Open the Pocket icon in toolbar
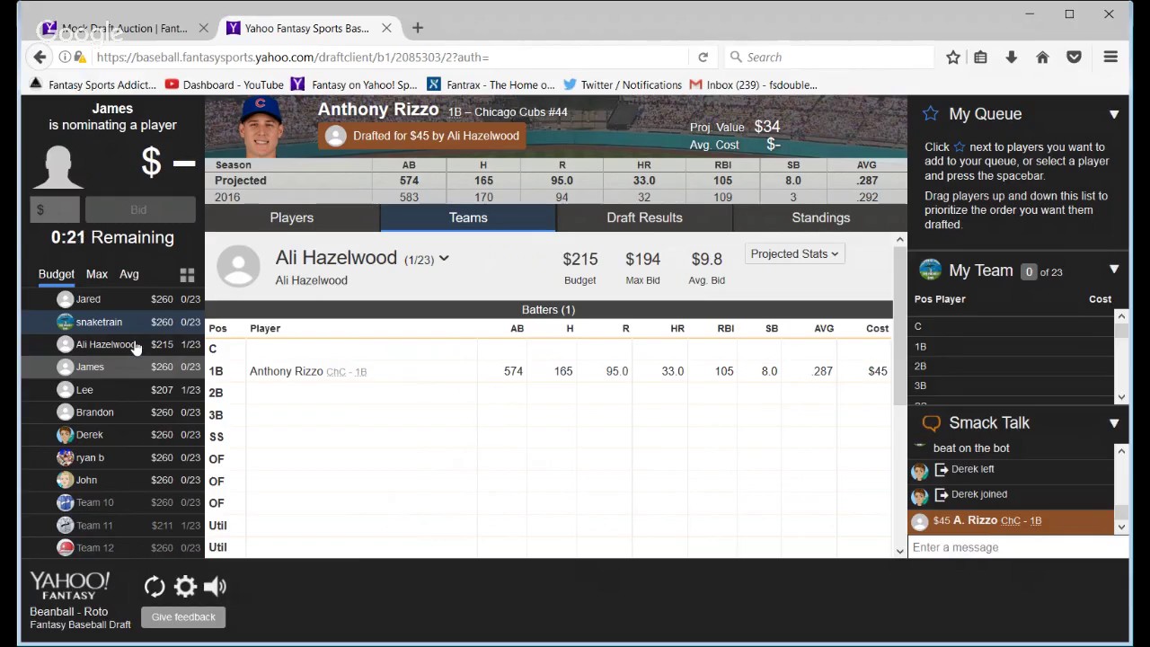The height and width of the screenshot is (647, 1150). (1074, 57)
